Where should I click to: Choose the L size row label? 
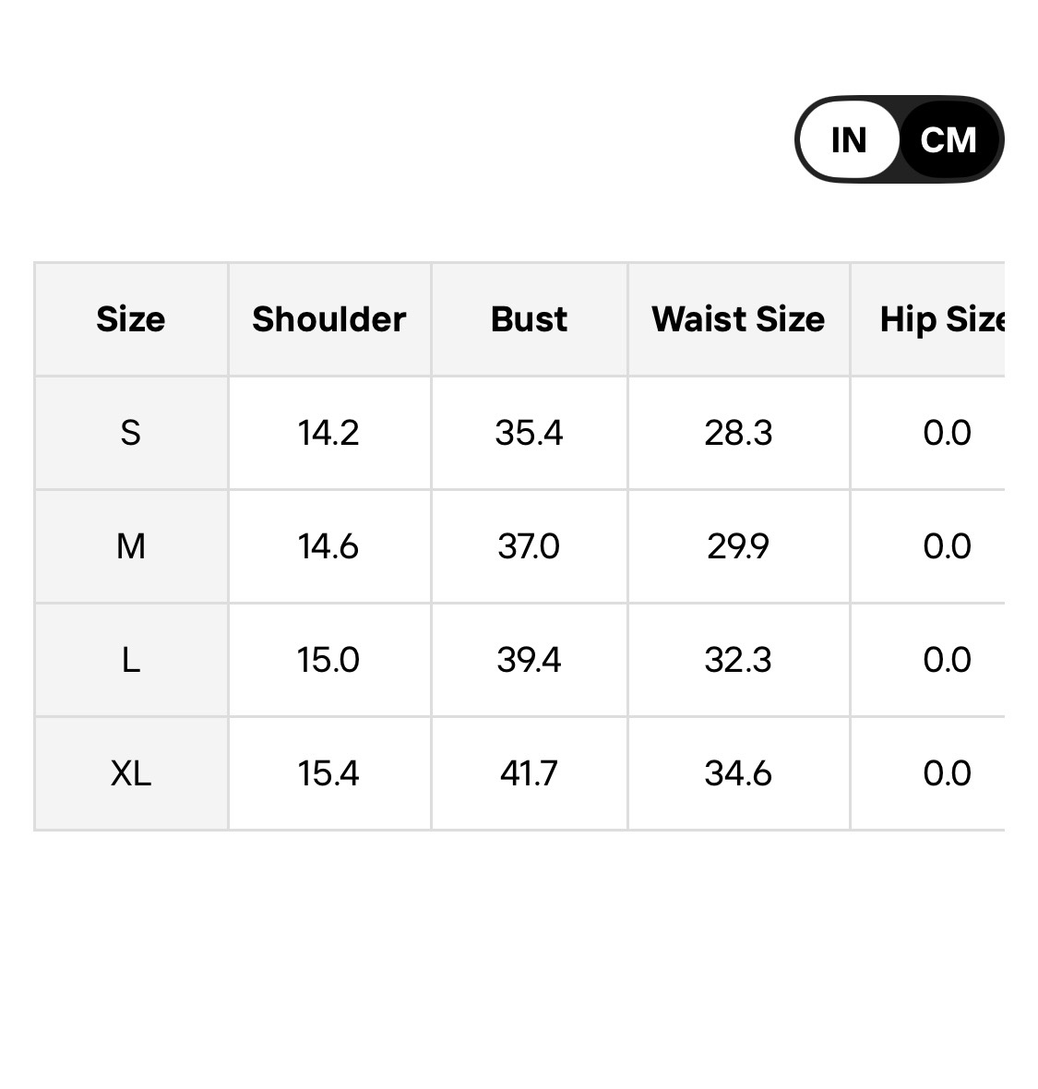click(x=131, y=660)
